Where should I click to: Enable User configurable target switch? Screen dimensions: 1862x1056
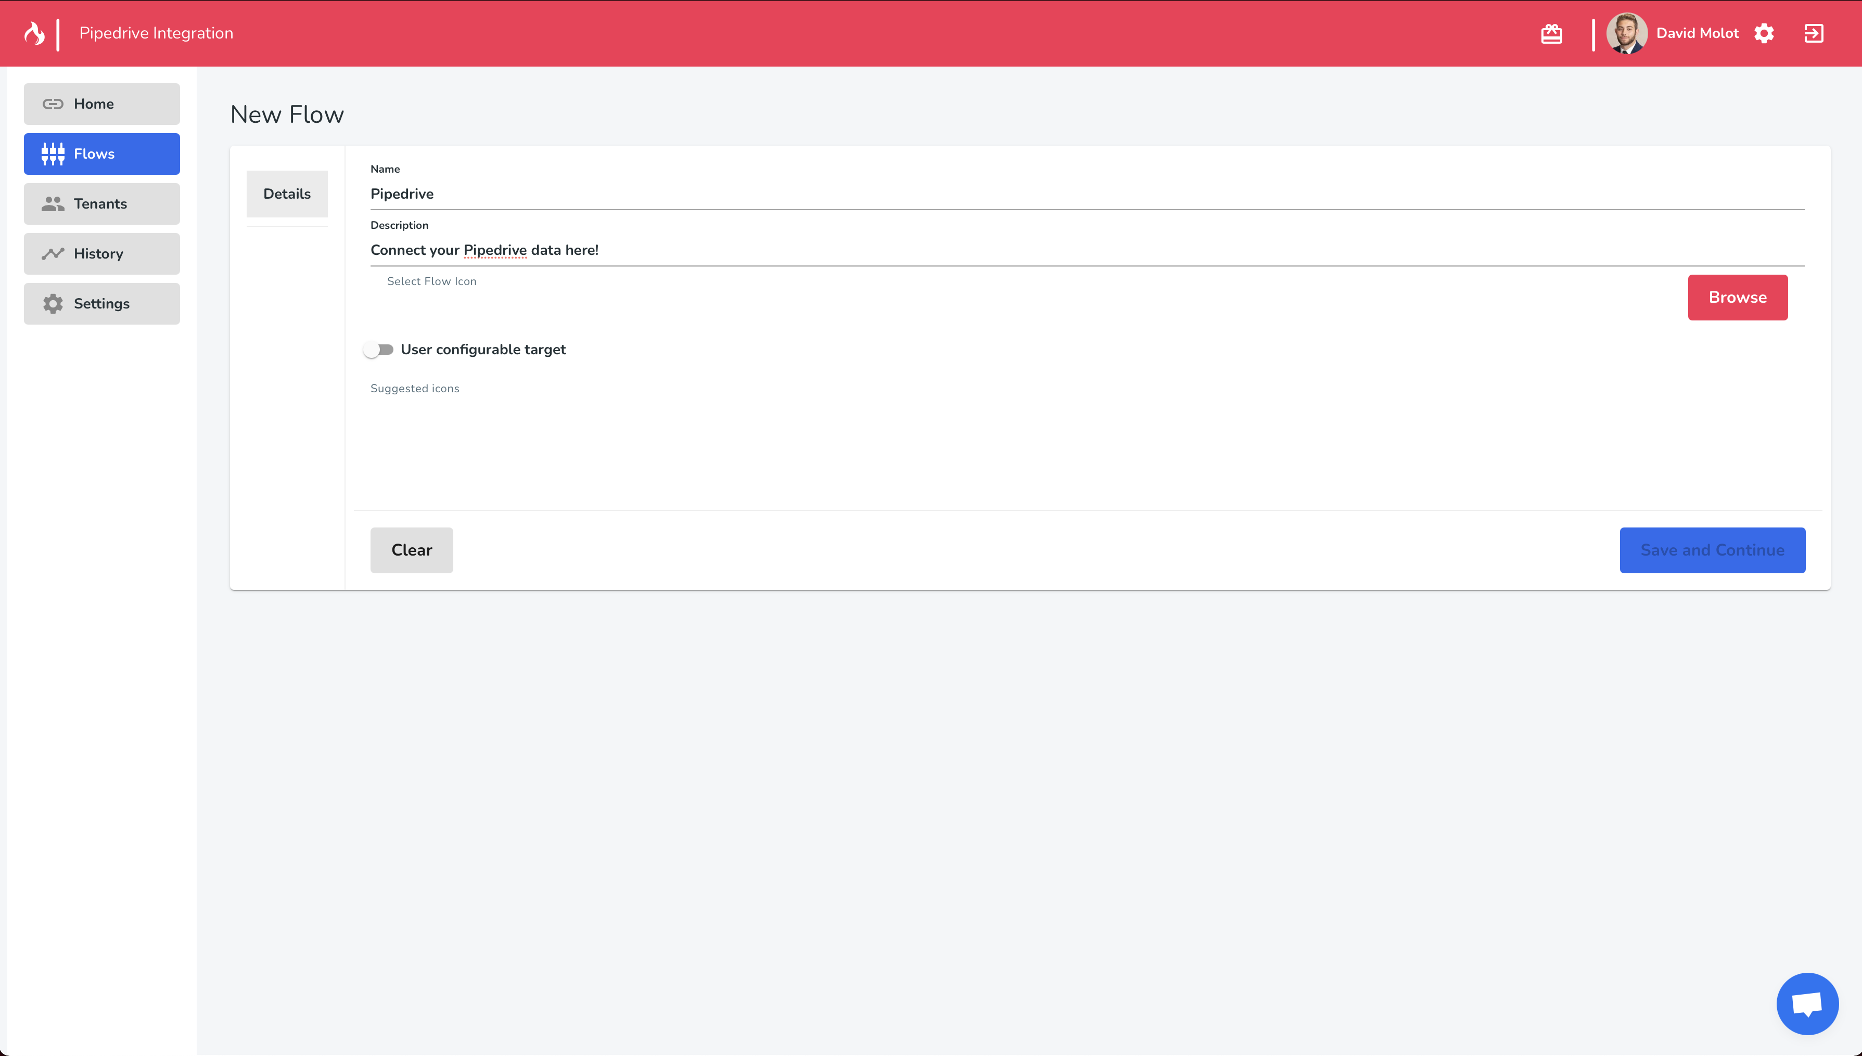[x=379, y=350]
